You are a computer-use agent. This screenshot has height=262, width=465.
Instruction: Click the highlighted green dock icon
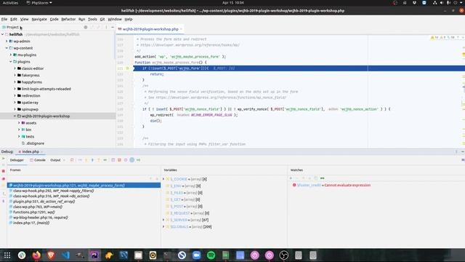click(x=226, y=255)
